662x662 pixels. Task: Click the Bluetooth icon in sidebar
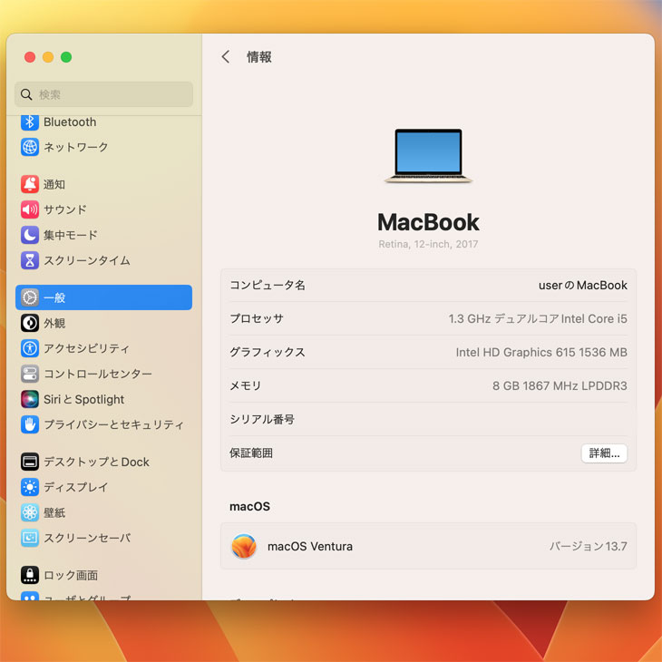30,122
